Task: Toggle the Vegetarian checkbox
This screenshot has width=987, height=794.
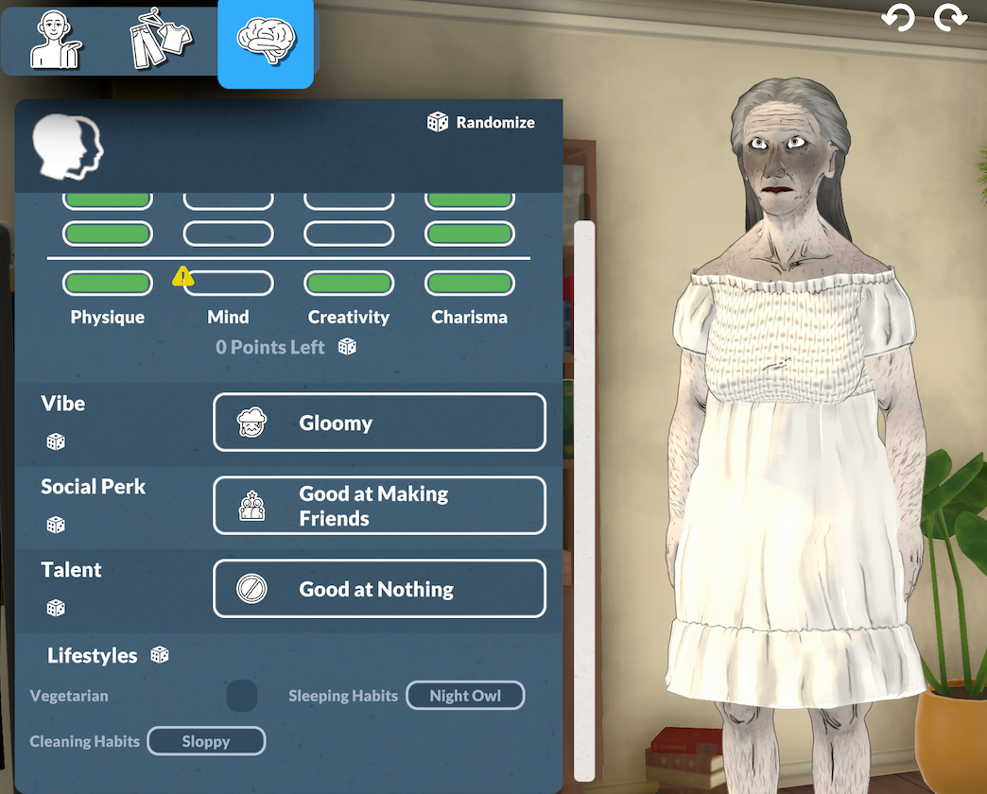Action: (x=242, y=695)
